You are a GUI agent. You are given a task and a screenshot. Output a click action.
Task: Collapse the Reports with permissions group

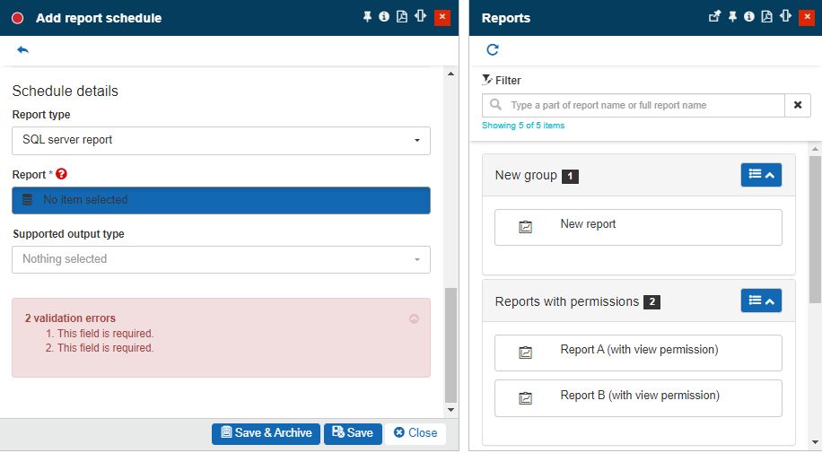click(761, 301)
